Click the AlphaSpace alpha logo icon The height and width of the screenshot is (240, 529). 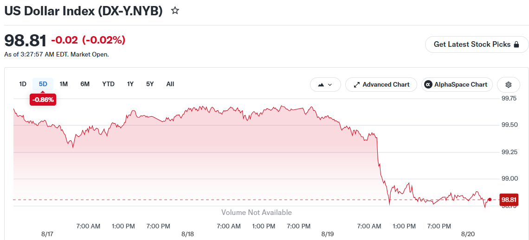click(x=428, y=85)
